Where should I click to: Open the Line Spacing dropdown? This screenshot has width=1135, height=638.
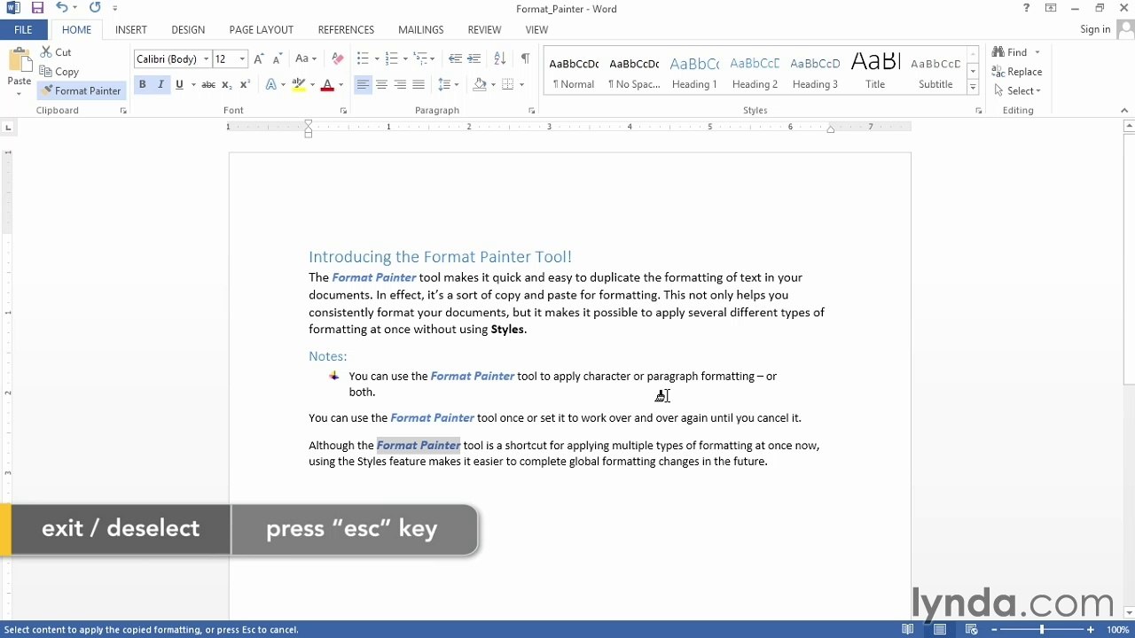[449, 85]
